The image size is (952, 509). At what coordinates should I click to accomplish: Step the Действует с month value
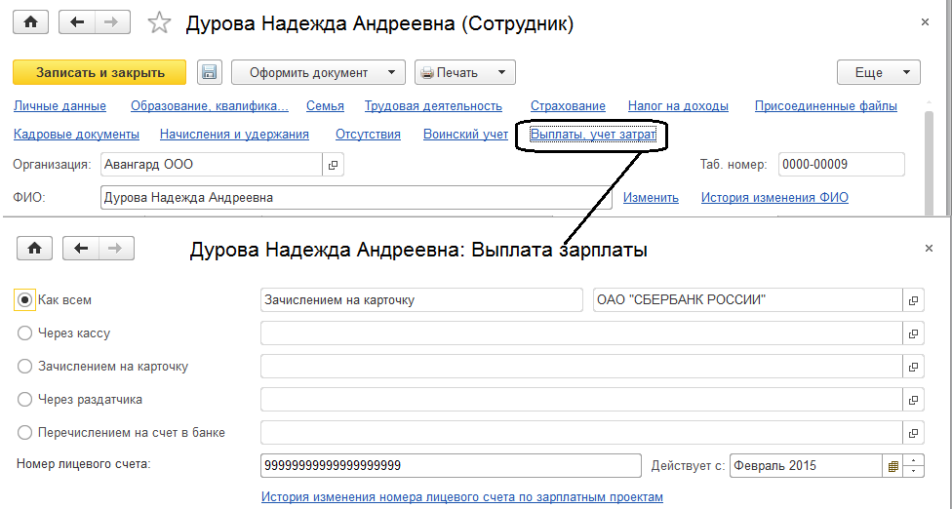click(914, 466)
